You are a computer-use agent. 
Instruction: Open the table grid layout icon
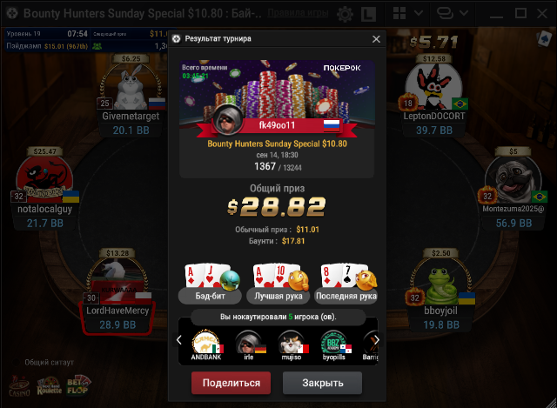tap(399, 14)
